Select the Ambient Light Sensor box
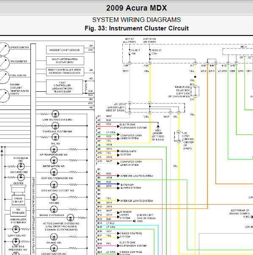Viewport: 253px width, 255px height. tap(65, 50)
